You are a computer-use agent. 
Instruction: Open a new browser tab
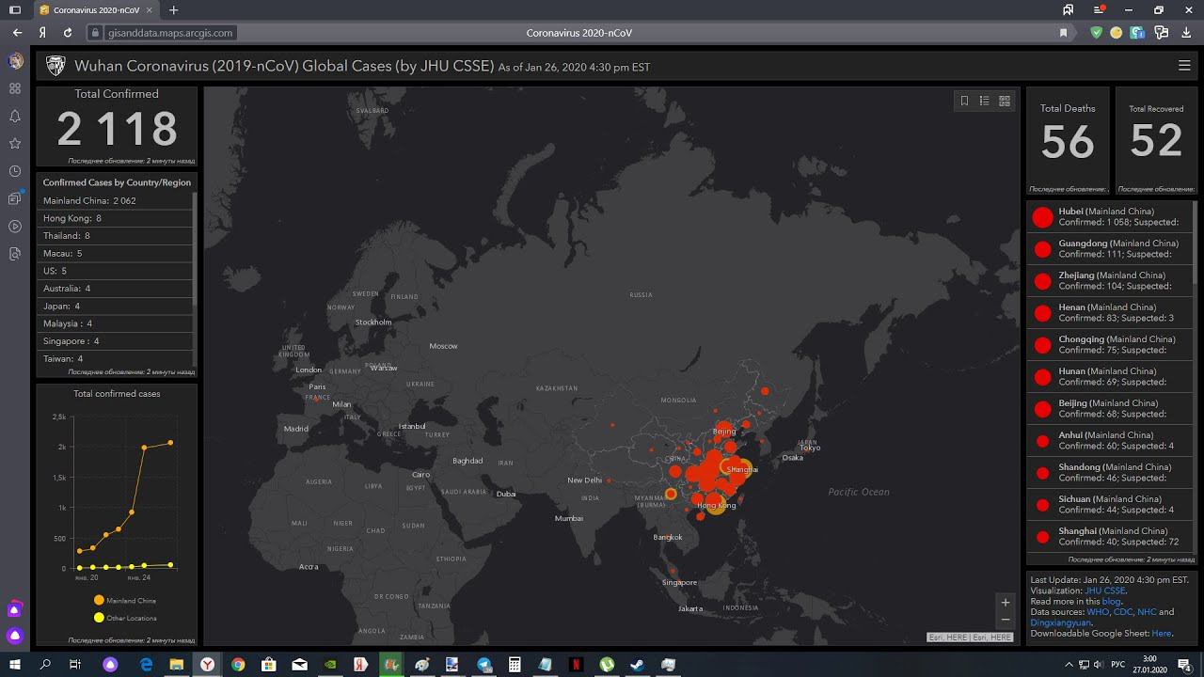[x=173, y=9]
